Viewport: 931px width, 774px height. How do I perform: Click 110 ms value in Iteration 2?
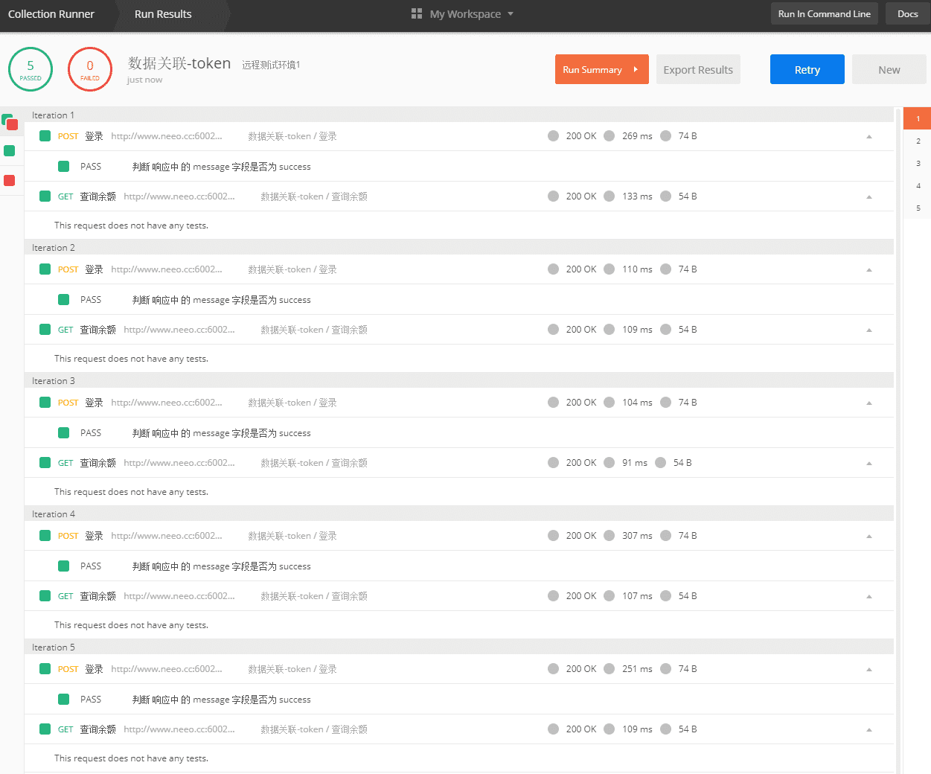tap(637, 269)
